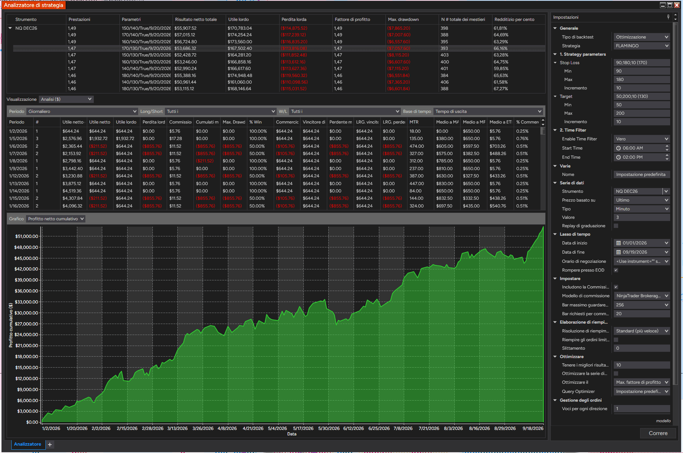Open Grafico Profitto netto cumulativo dropdown
This screenshot has height=453, width=683.
pyautogui.click(x=56, y=219)
